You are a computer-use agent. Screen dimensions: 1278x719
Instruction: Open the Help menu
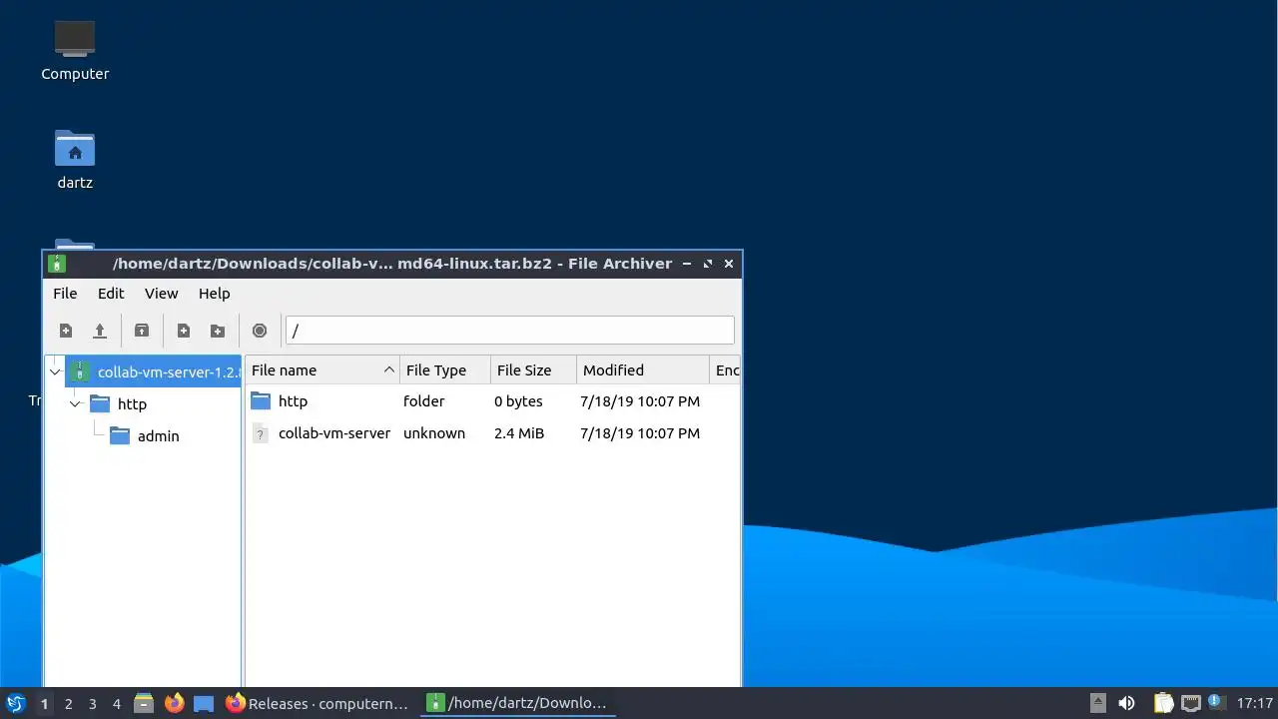click(x=215, y=294)
